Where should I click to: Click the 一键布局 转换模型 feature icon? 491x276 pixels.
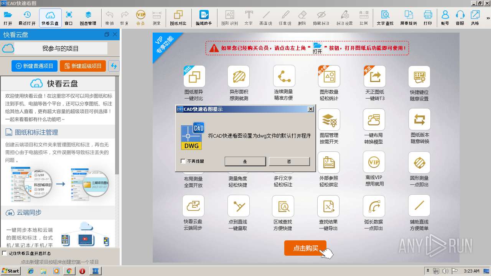pos(374,120)
